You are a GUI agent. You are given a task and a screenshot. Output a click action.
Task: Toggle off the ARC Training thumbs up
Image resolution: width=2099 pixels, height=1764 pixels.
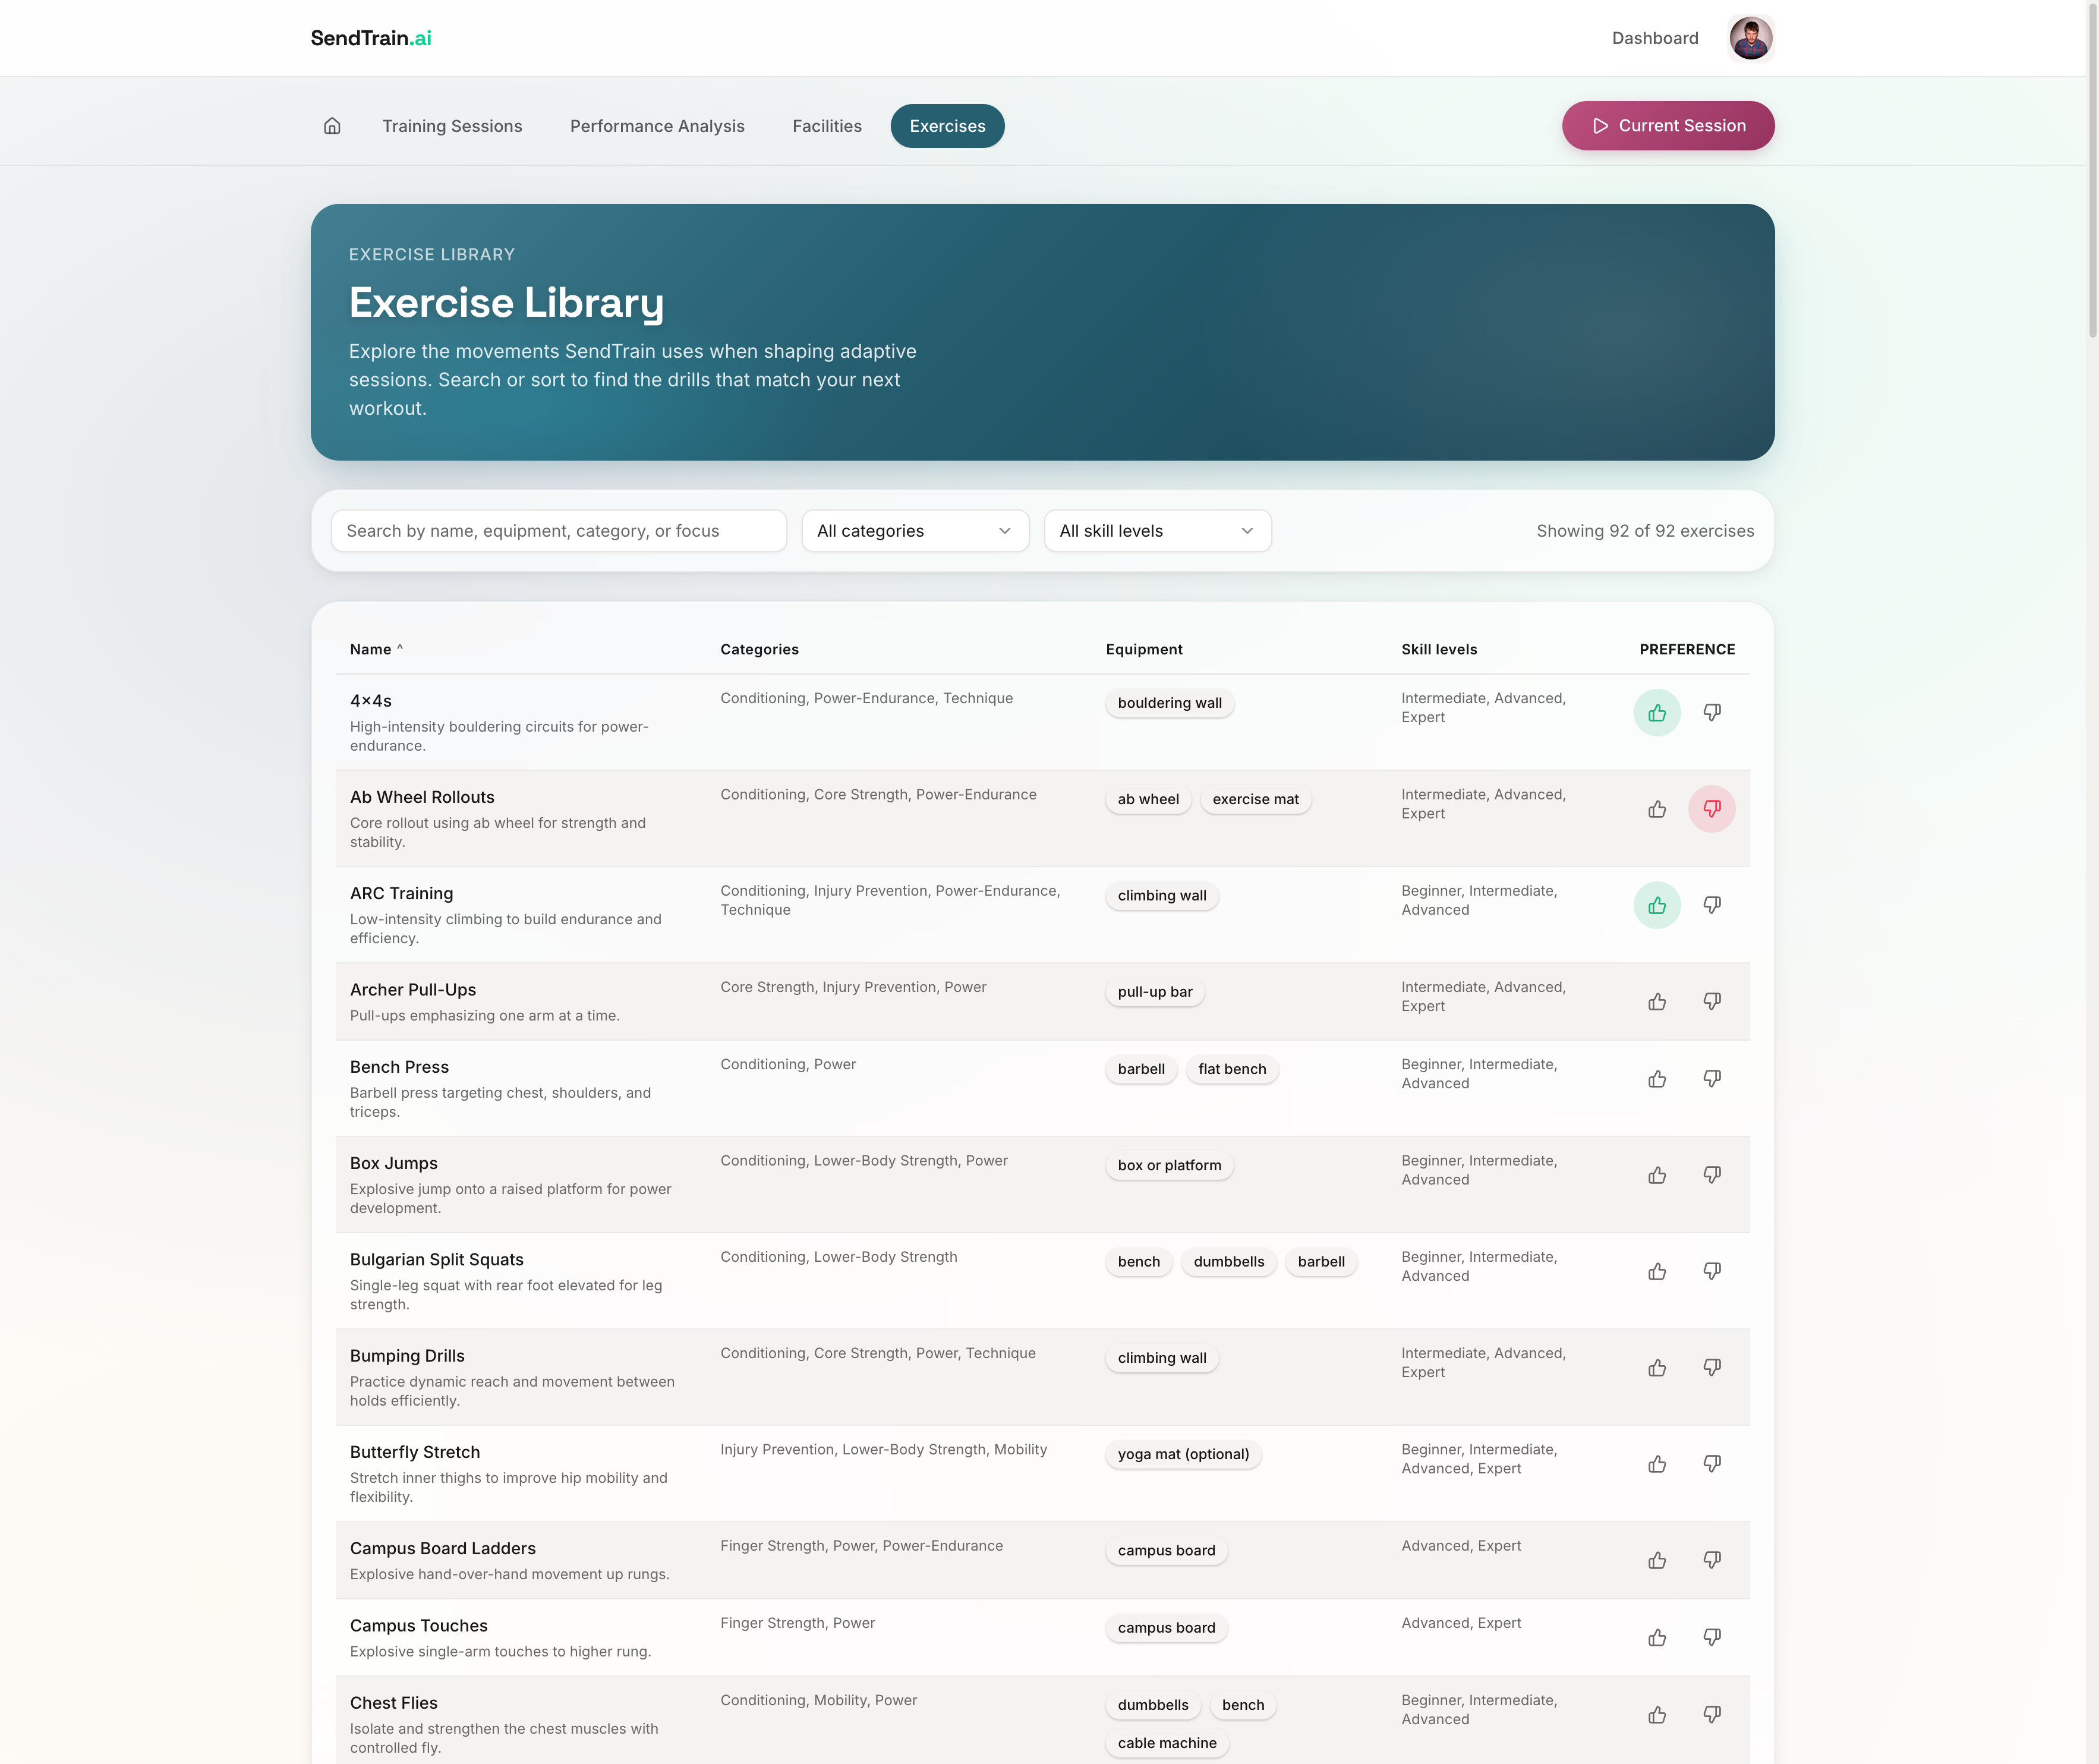pyautogui.click(x=1657, y=905)
